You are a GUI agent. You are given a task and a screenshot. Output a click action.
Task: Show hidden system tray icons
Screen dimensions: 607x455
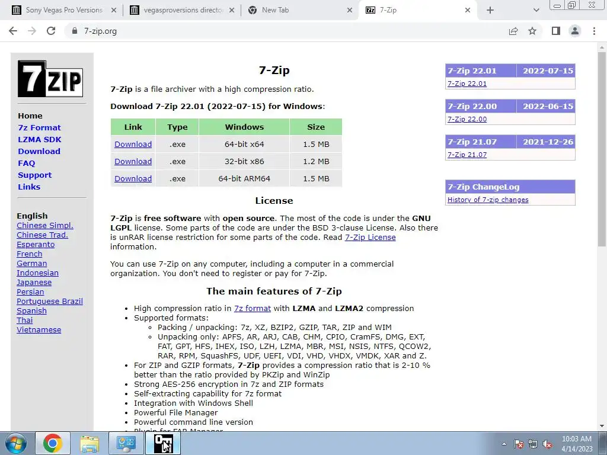tap(504, 444)
